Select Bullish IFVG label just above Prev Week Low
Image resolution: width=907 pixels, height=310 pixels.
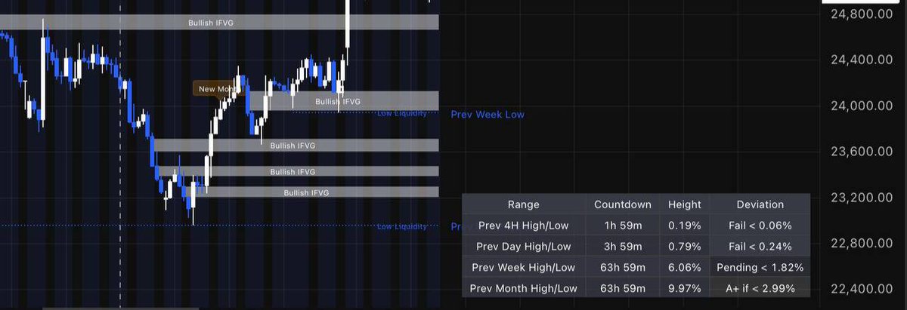click(x=338, y=101)
